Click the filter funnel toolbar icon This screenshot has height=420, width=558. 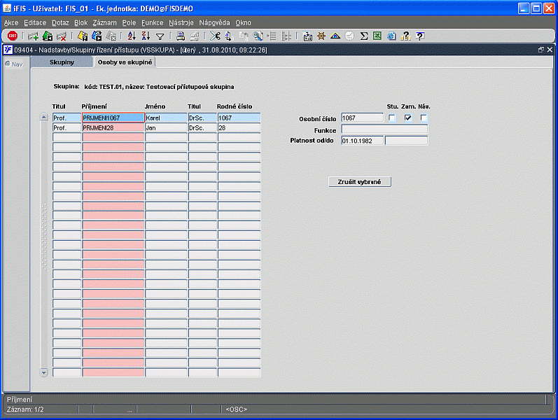[160, 36]
